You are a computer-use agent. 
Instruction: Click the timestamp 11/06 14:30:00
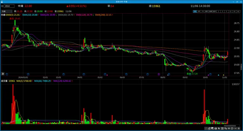(x=200, y=6)
